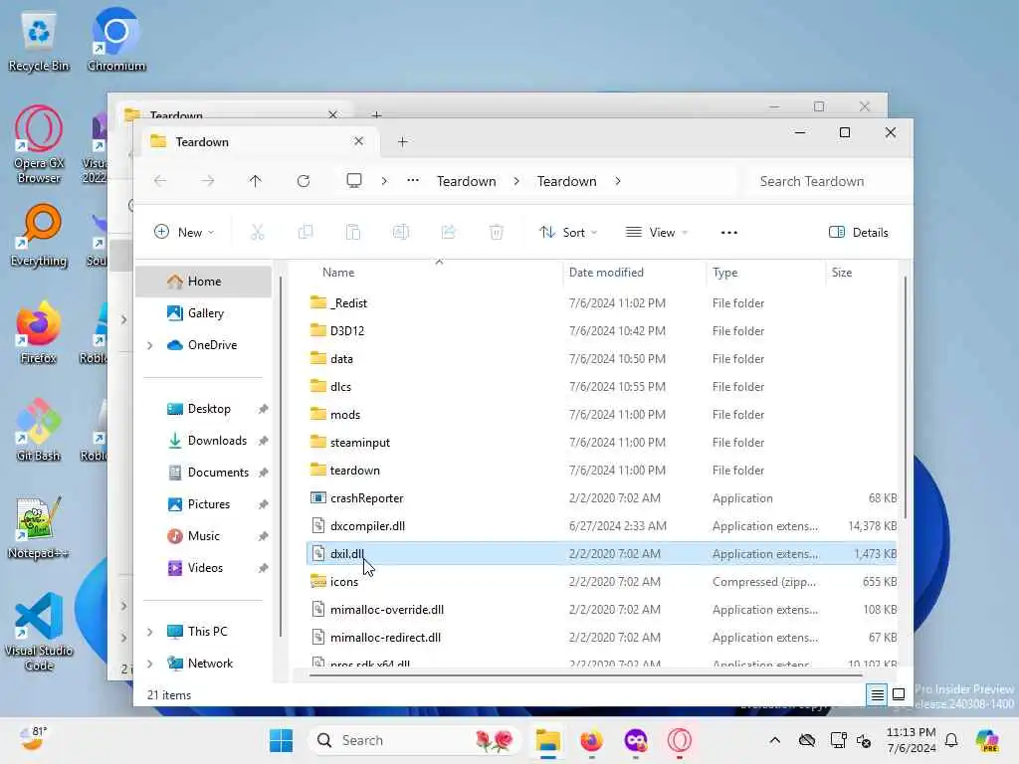Click the Delete trash can icon
This screenshot has height=764, width=1019.
(x=497, y=232)
